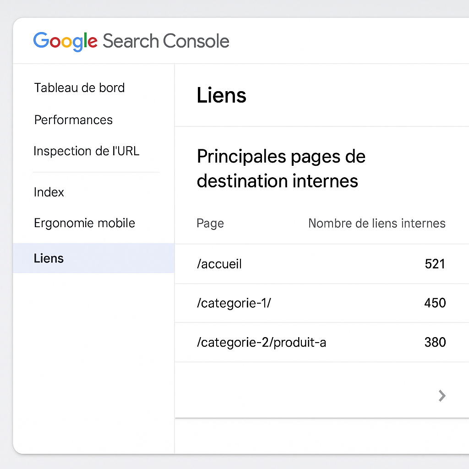Click the 450 internal links value
The width and height of the screenshot is (469, 469).
tap(435, 303)
